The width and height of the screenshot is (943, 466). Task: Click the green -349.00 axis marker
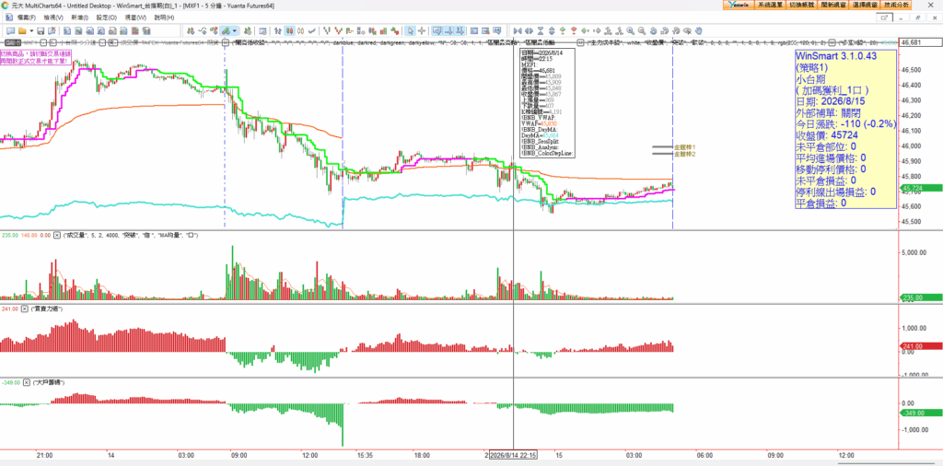(x=921, y=413)
